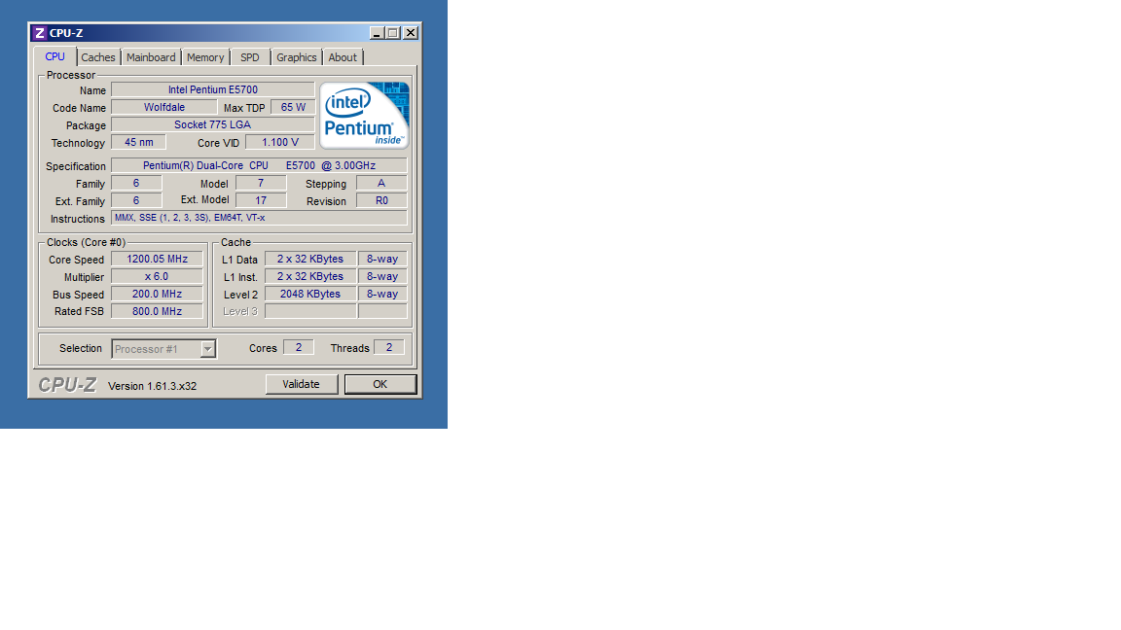Image resolution: width=1121 pixels, height=630 pixels.
Task: Open the Mainboard tab
Action: [x=151, y=57]
